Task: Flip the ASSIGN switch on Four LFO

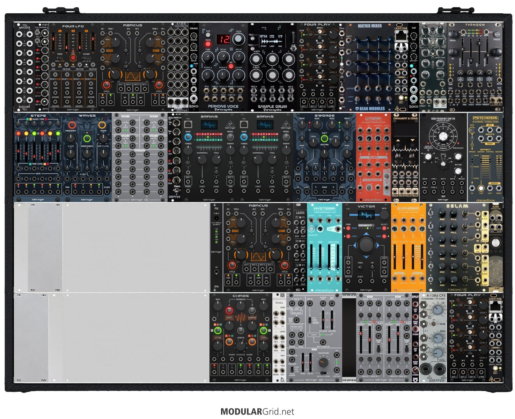Action: click(86, 58)
